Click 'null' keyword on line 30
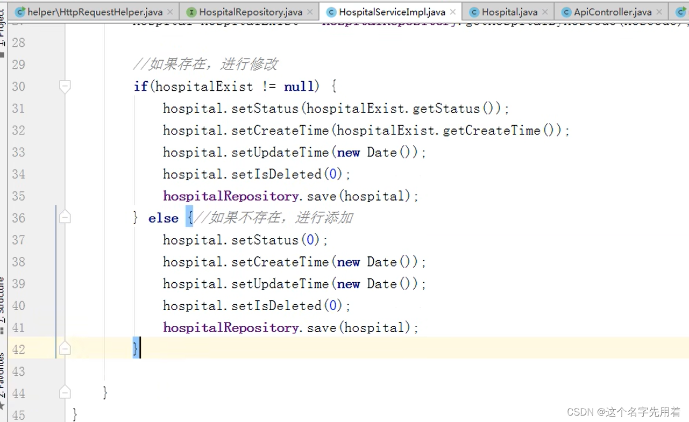This screenshot has height=422, width=689. (299, 86)
